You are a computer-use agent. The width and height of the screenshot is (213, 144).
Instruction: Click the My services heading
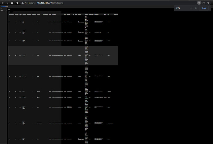pos(11,12)
